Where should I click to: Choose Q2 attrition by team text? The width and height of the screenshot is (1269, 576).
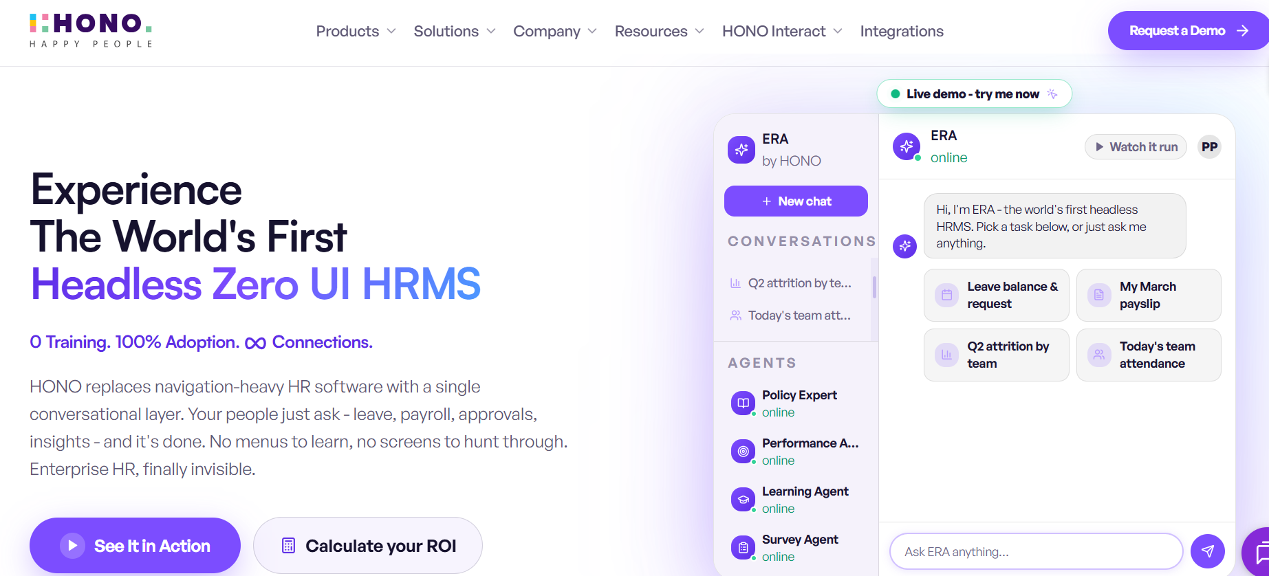coord(1008,355)
